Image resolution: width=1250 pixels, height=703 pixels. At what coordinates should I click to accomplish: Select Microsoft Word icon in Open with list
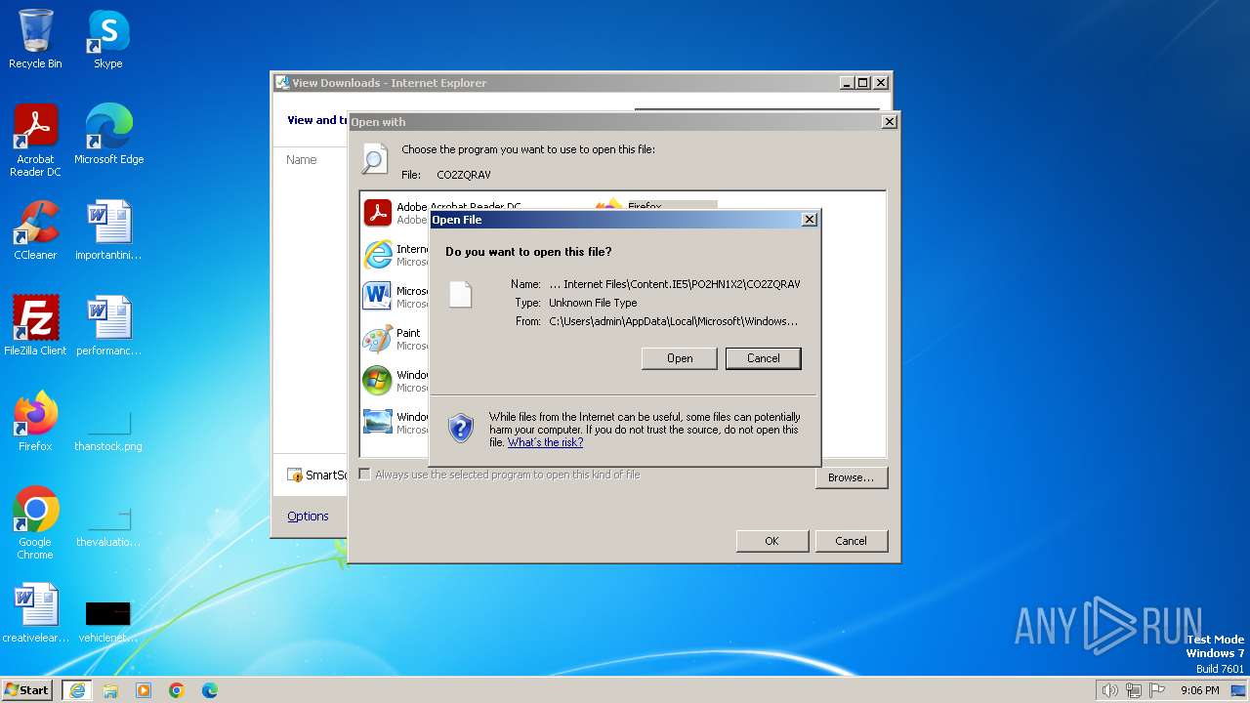click(x=378, y=297)
